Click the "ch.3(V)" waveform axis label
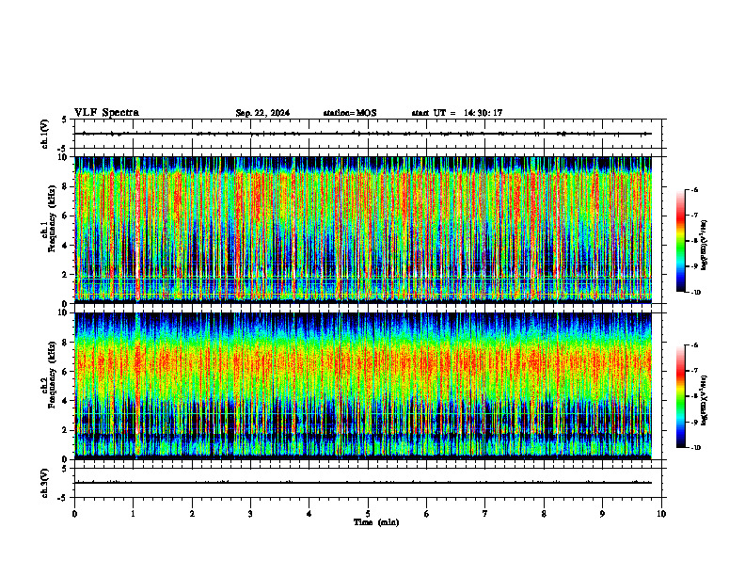Screen dimensions: 745x576 click(44, 483)
